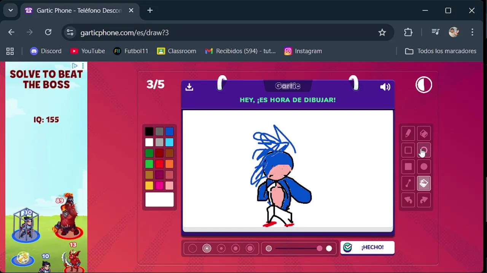Pick the dark gray color swatch
Viewport: 487px width, 273px height.
point(159,132)
